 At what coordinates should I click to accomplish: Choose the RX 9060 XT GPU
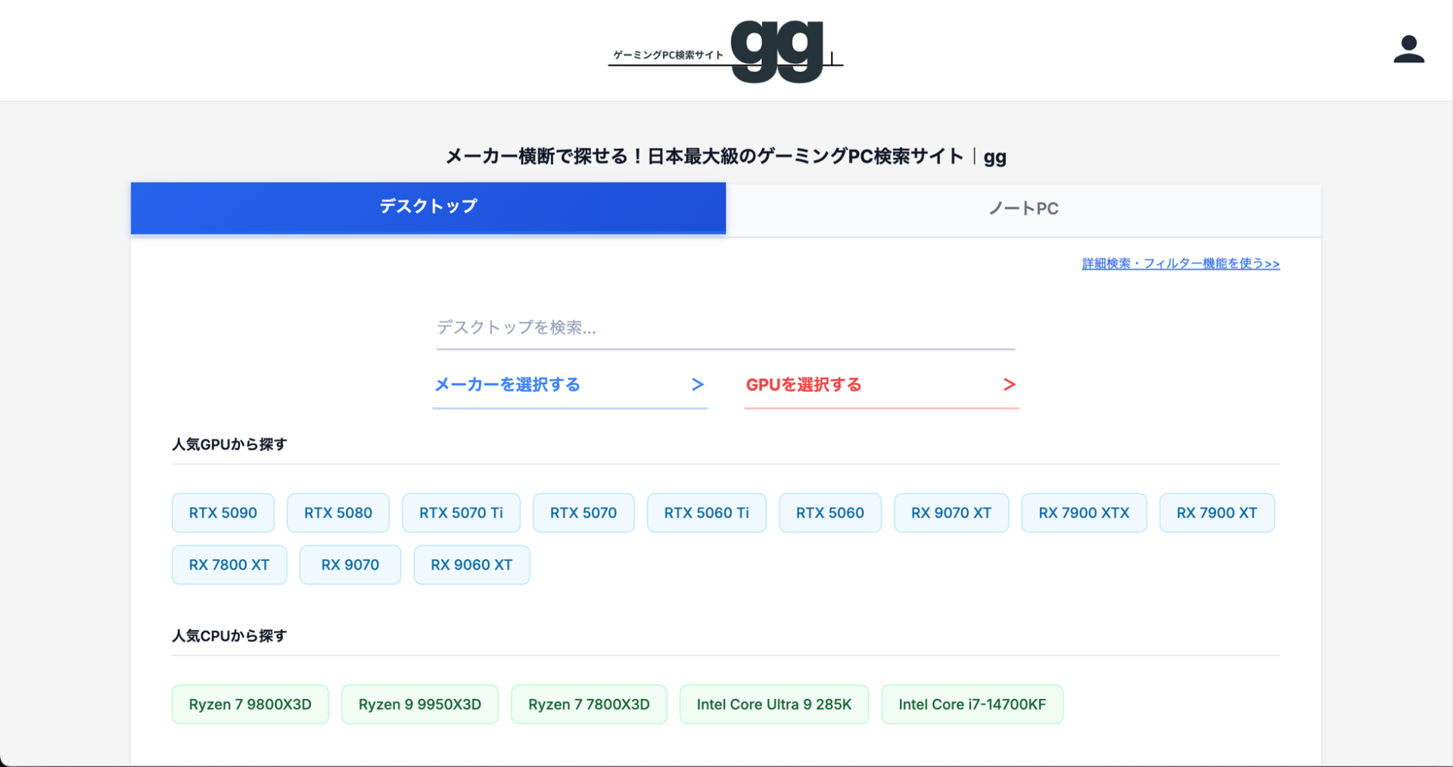coord(471,564)
